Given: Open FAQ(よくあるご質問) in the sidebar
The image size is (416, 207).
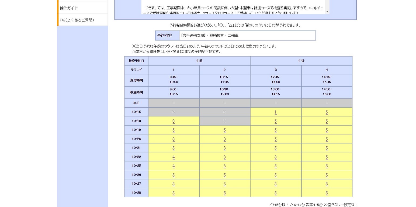Looking at the screenshot, I should [x=82, y=20].
